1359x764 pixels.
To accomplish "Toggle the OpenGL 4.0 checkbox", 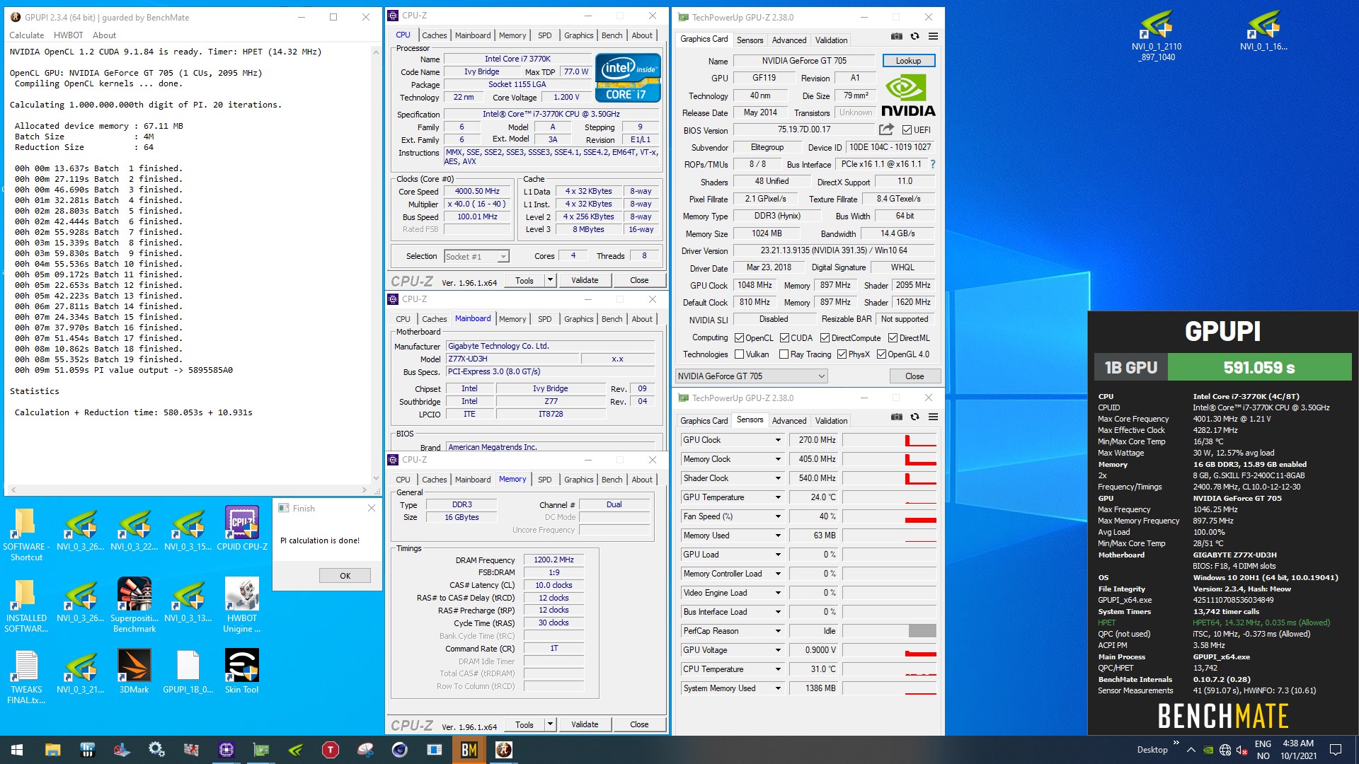I will [x=881, y=354].
